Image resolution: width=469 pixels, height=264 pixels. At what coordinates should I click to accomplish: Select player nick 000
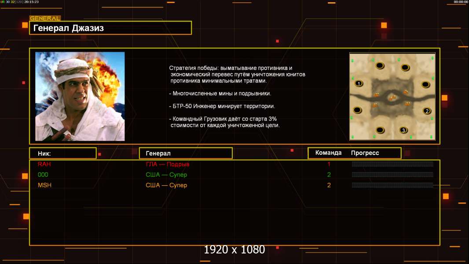pyautogui.click(x=43, y=175)
